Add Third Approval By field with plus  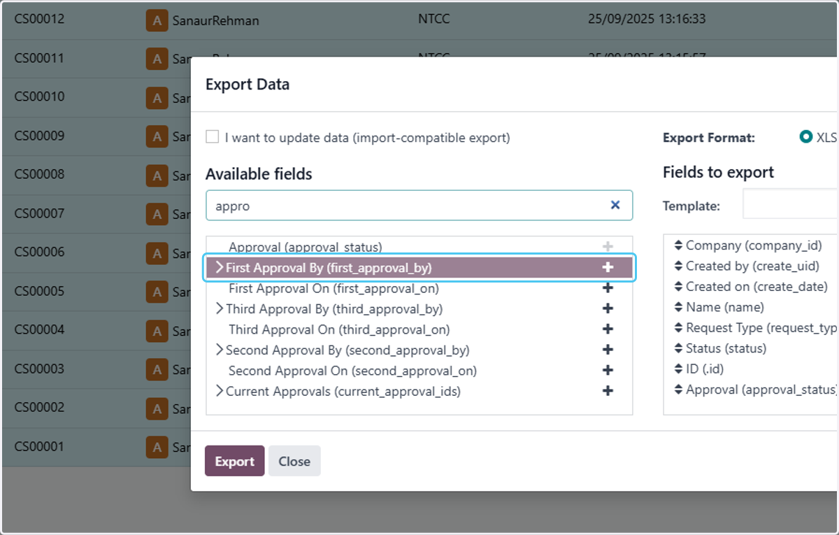[x=608, y=308]
